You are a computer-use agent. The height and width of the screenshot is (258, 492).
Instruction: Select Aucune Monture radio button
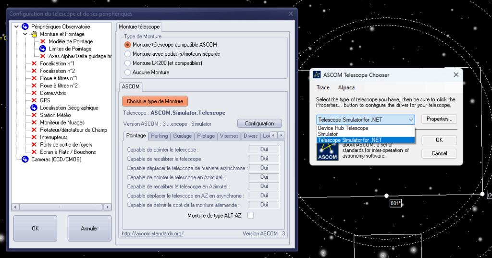click(127, 72)
